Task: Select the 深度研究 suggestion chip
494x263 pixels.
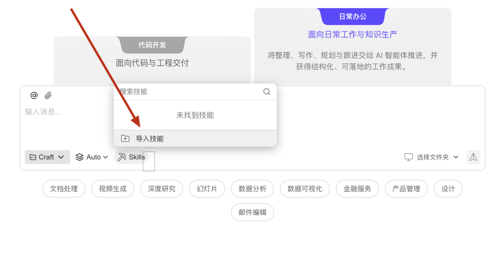Action: coord(161,189)
